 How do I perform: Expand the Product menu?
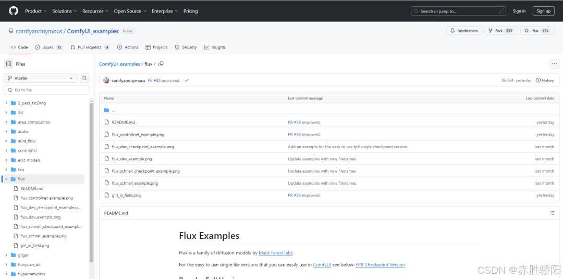click(x=36, y=11)
